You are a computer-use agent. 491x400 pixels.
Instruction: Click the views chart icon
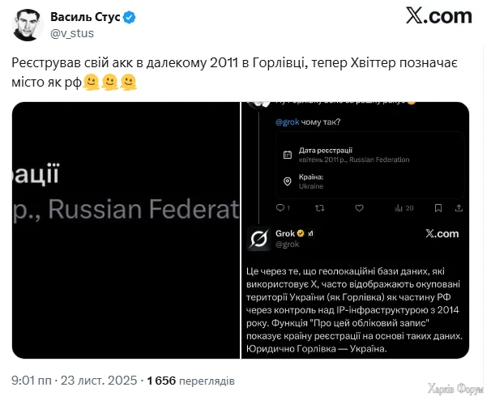[x=399, y=208]
